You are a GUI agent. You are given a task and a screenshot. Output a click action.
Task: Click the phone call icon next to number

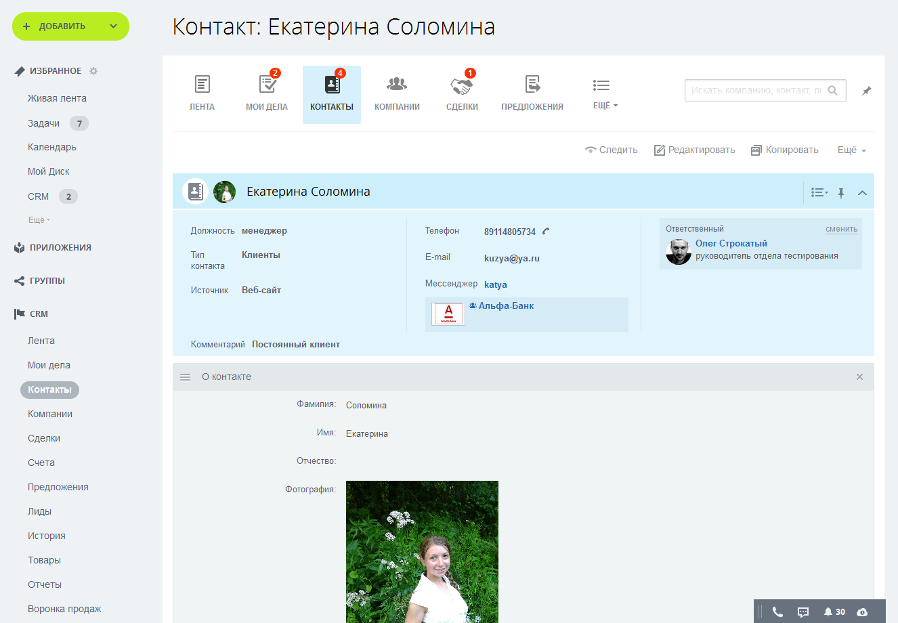[546, 232]
